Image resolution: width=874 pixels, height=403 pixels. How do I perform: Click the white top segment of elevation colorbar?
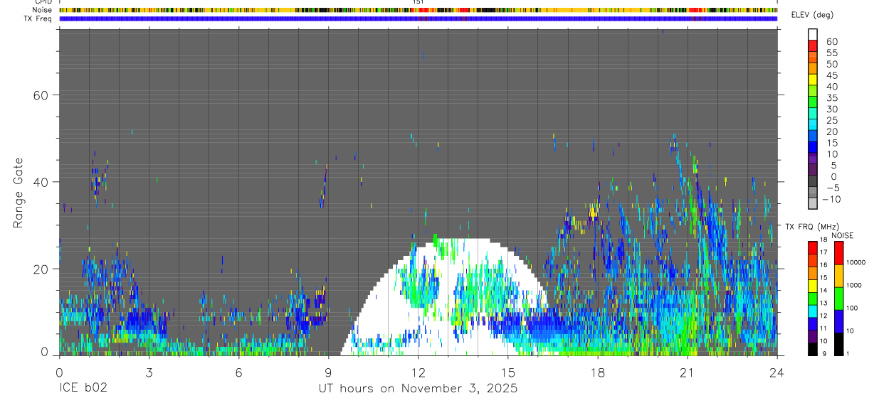813,34
